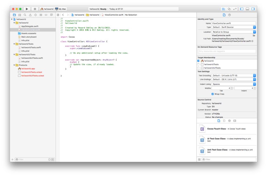Image resolution: width=267 pixels, height=176 pixels.
Task: Collapse the Products group in navigator
Action: click(x=14, y=65)
